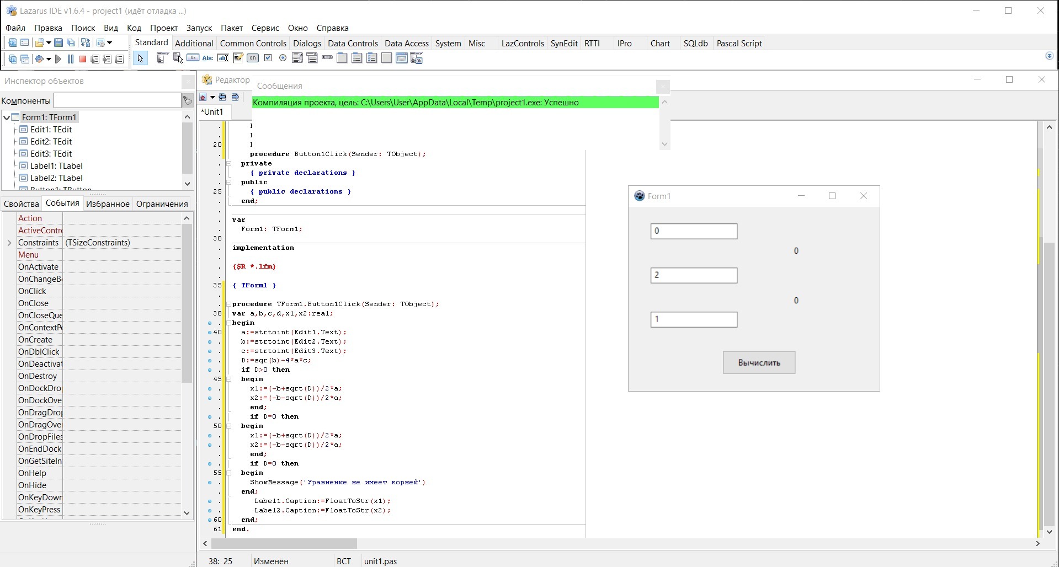
Task: Click the View Forms icon
Action: coord(25,59)
